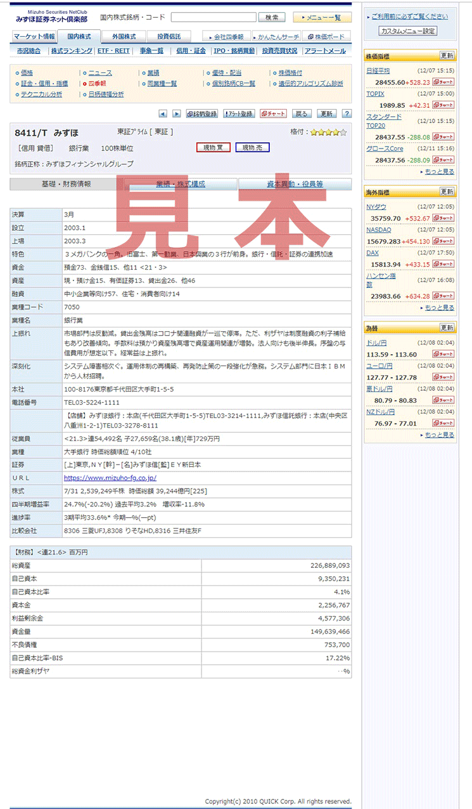
Task: Open 株式ランキング submenu item
Action: pyautogui.click(x=72, y=51)
